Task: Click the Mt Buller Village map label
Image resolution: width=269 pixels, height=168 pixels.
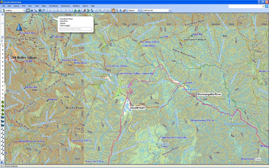Action: [x=25, y=57]
